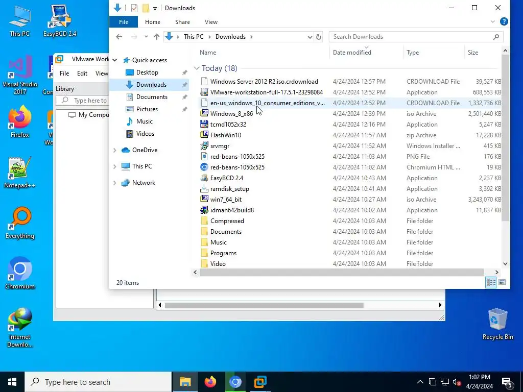Expand OneDrive tree node
Image resolution: width=523 pixels, height=392 pixels.
click(115, 150)
